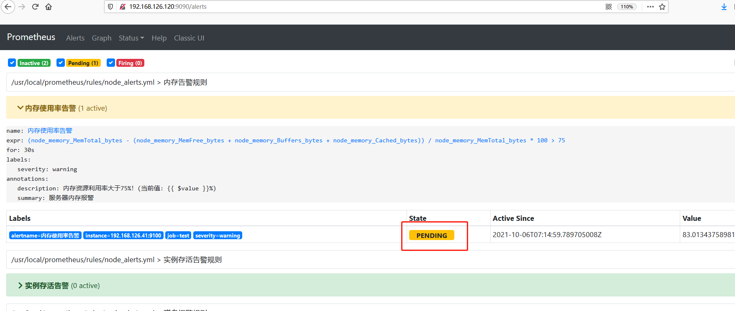Image resolution: width=735 pixels, height=311 pixels.
Task: Reset the 110% zoom level badge
Action: (627, 7)
